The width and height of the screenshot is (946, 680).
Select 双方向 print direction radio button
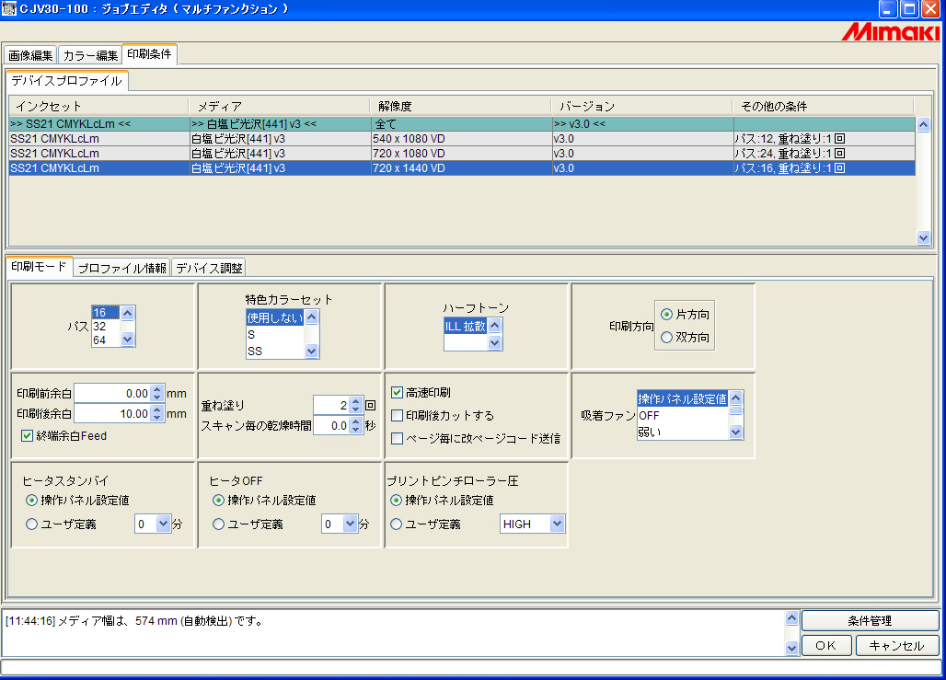coord(667,338)
